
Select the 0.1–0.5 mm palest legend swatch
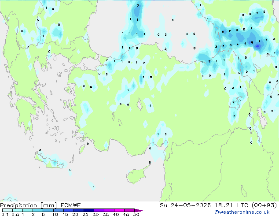tap(7, 210)
